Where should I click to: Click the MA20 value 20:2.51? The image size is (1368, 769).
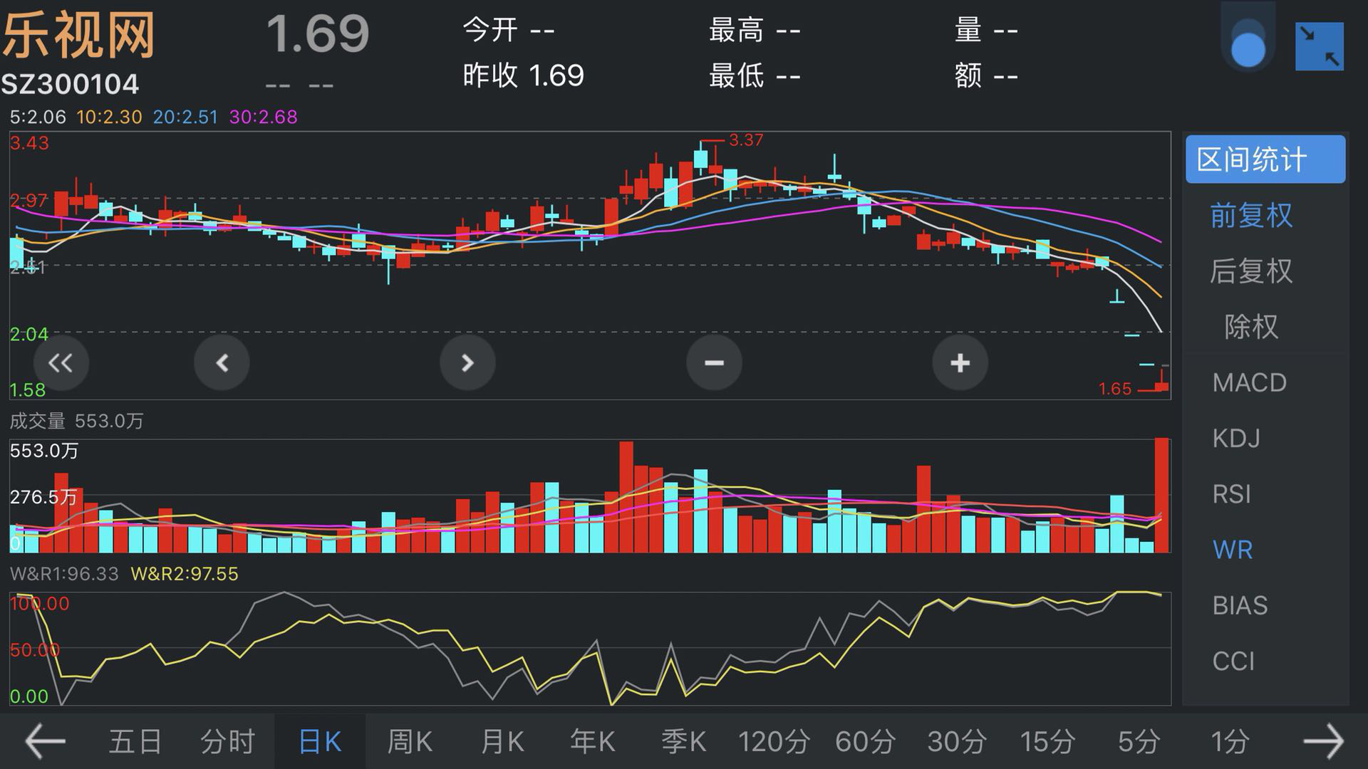[x=185, y=117]
